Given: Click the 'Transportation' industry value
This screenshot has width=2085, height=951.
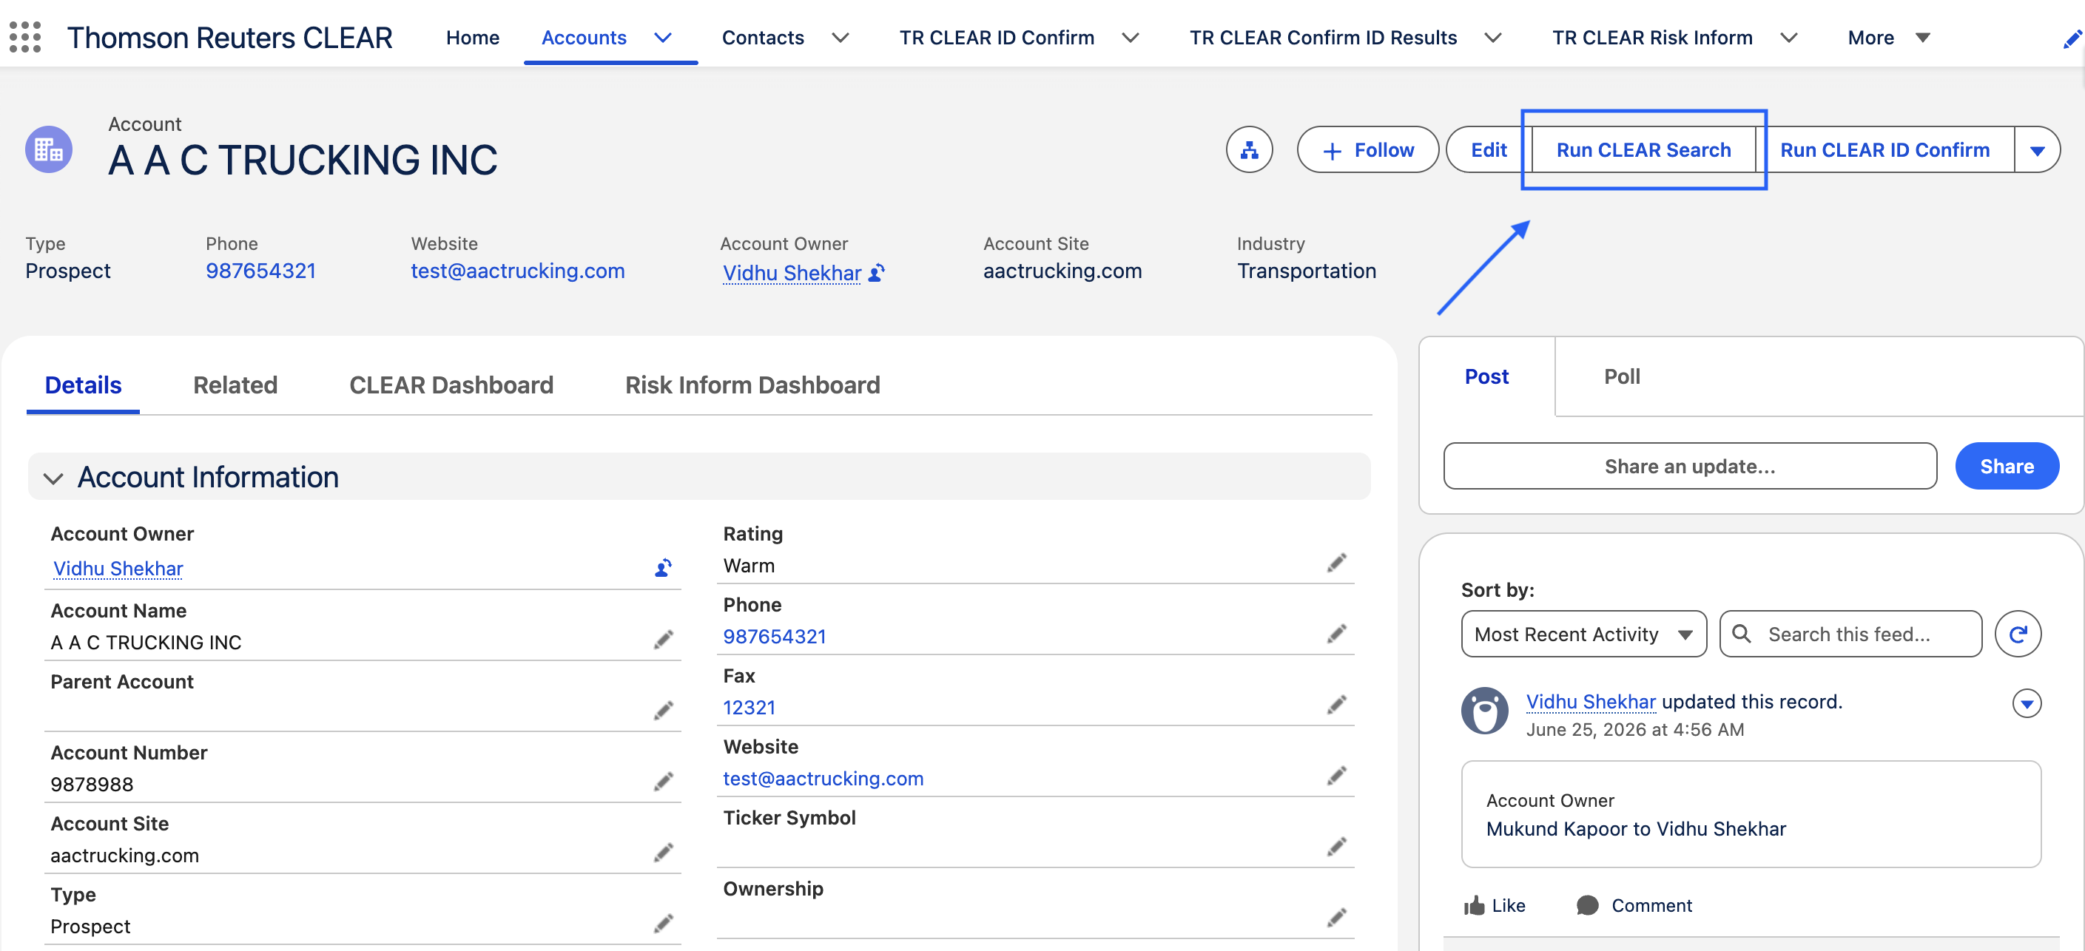Looking at the screenshot, I should 1307,271.
